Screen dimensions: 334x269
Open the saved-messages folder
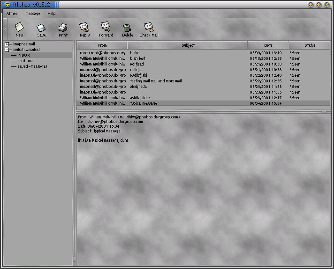click(x=32, y=66)
